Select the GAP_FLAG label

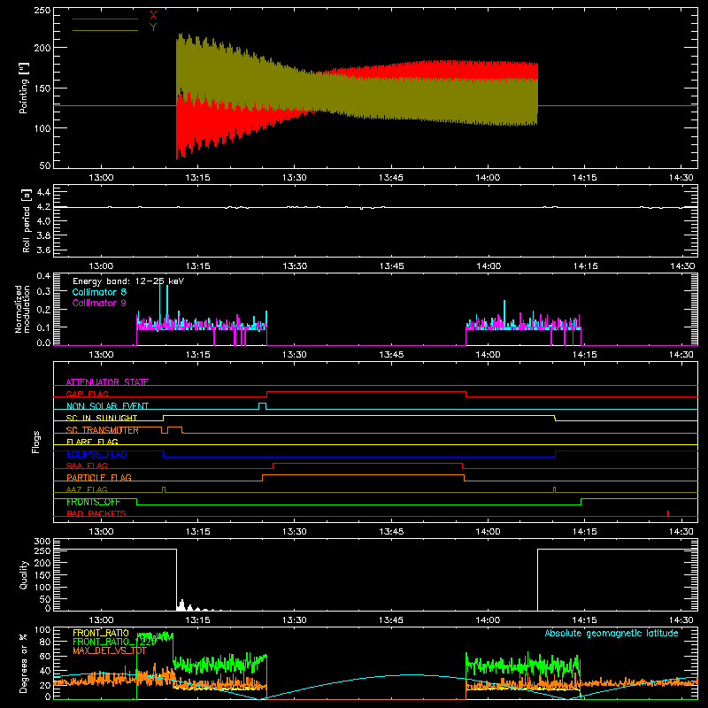point(87,394)
